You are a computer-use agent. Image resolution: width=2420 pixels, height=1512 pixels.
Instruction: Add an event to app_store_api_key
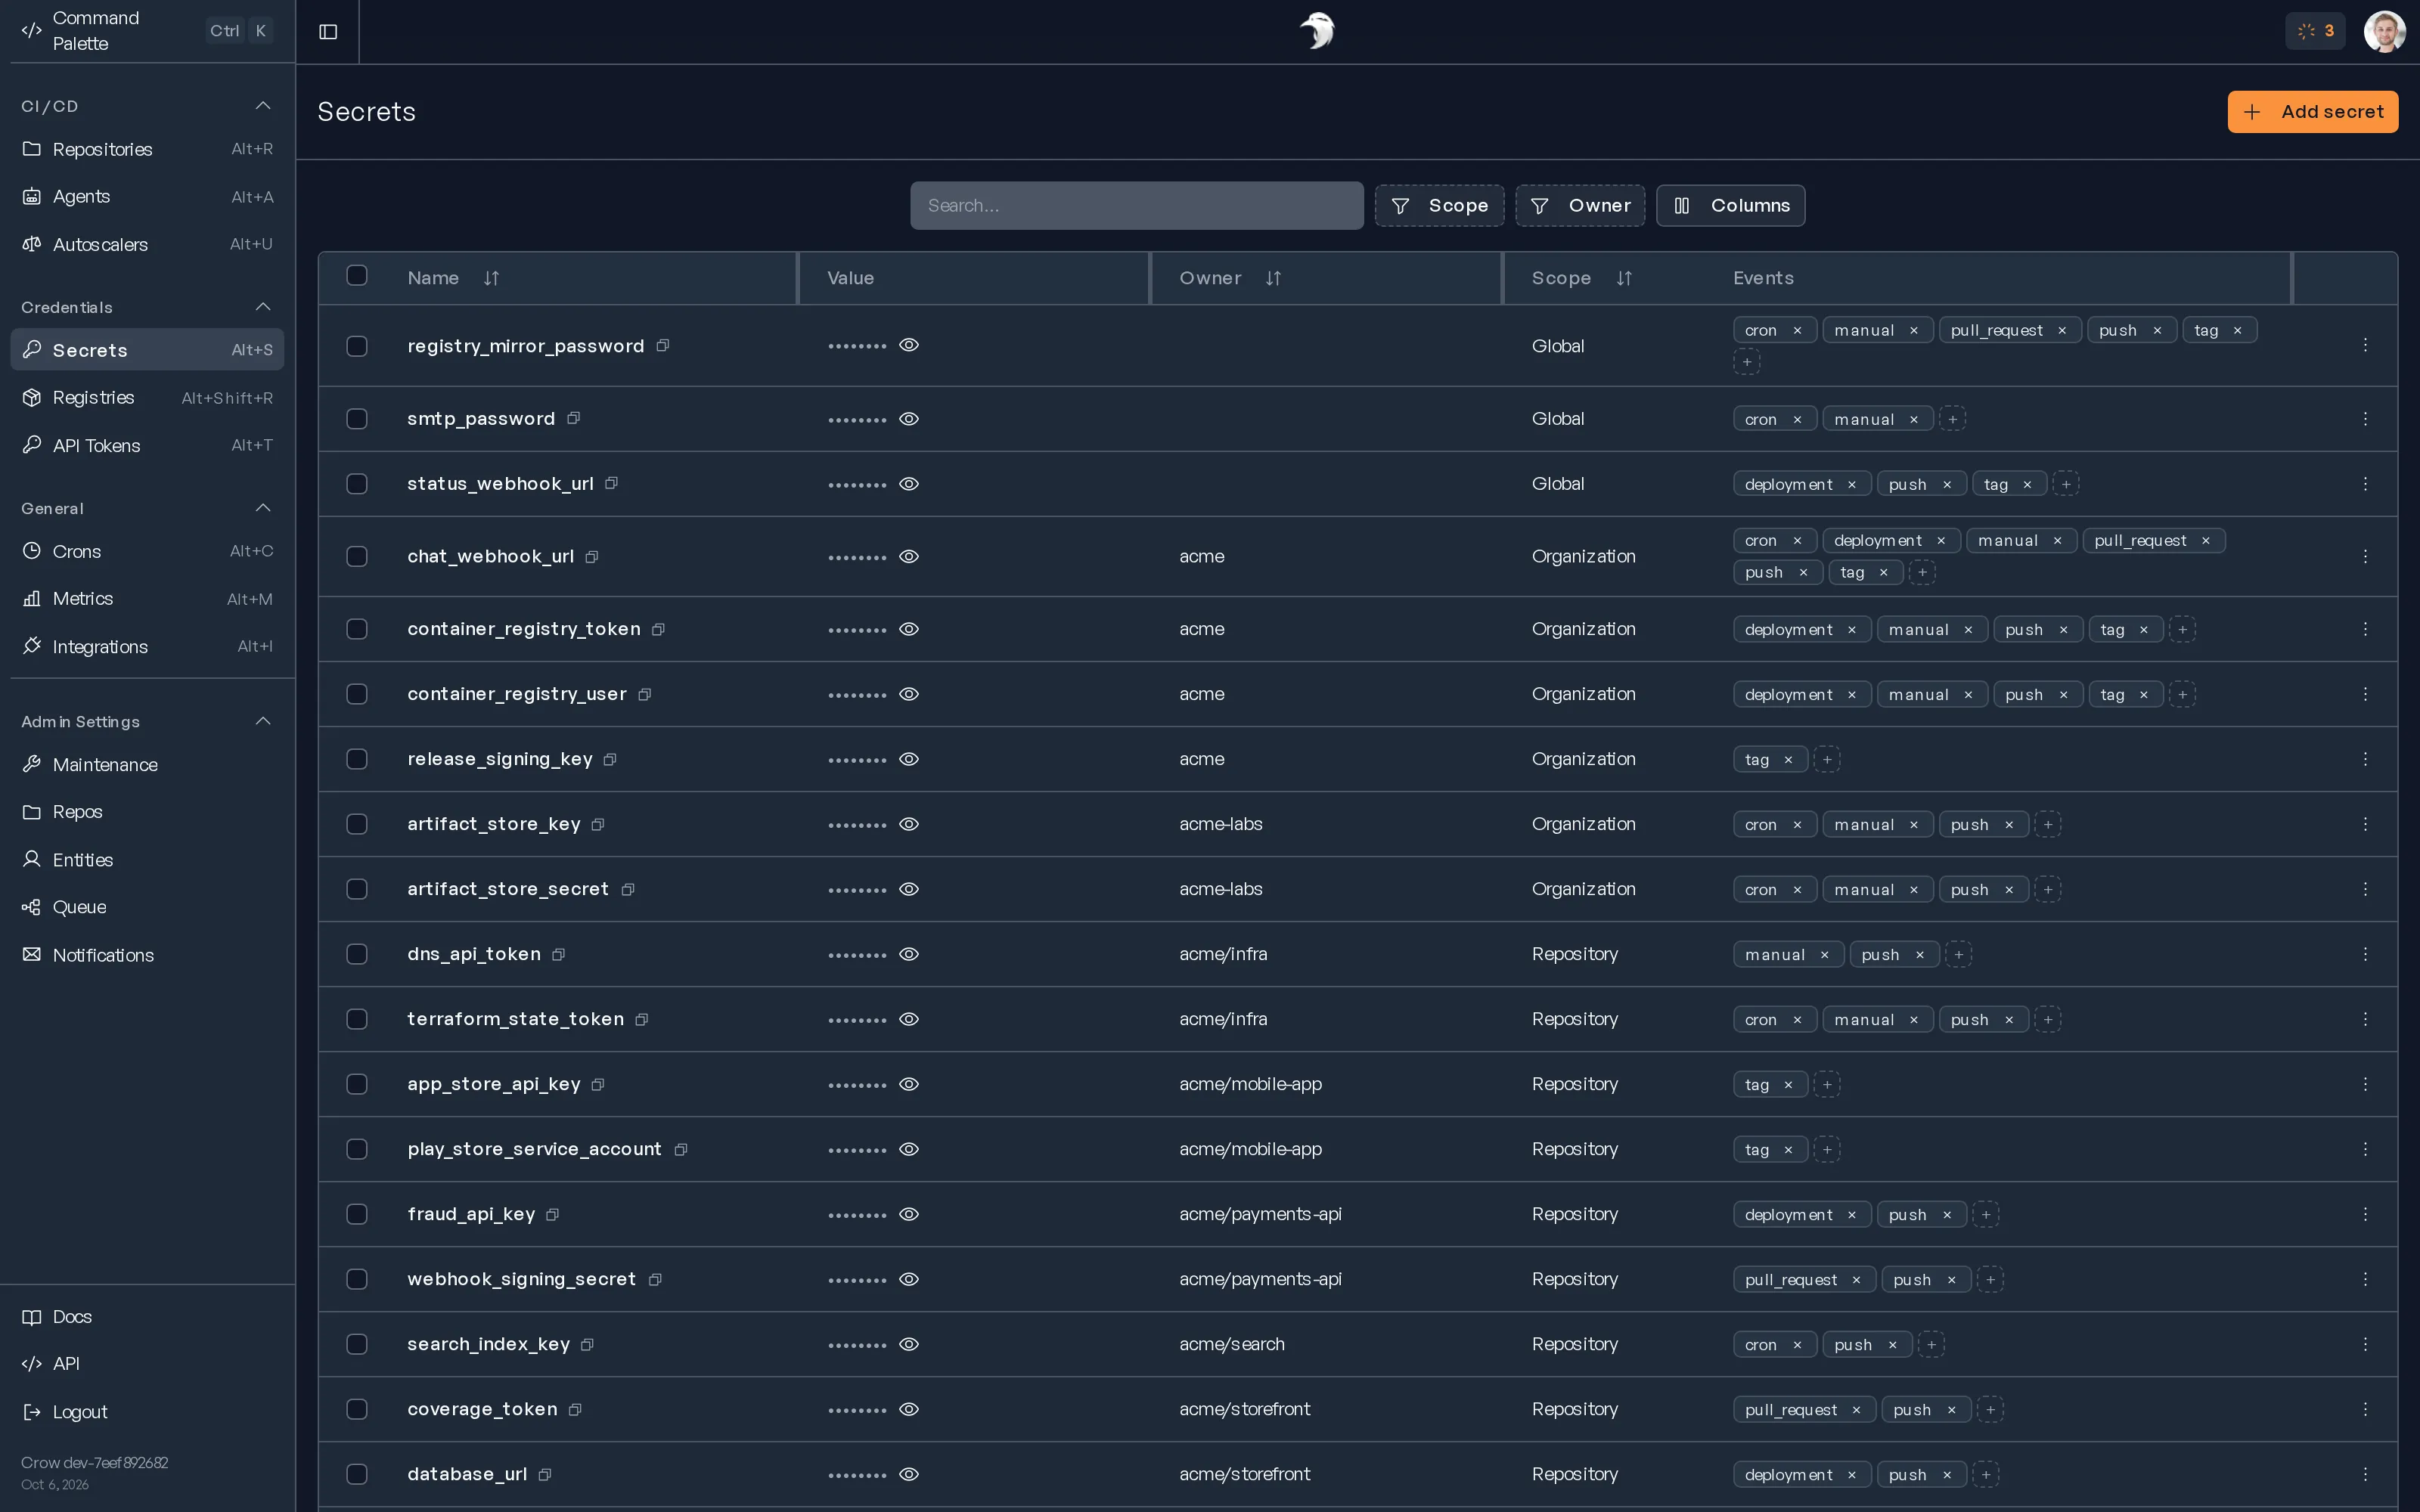1827,1084
